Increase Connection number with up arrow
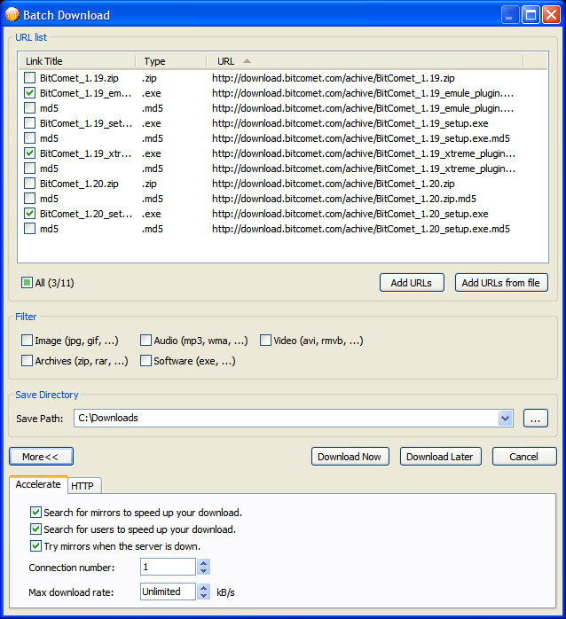This screenshot has width=566, height=619. [x=203, y=563]
